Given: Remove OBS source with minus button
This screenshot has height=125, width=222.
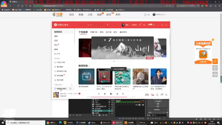Looking at the screenshot, I should coord(96,115).
